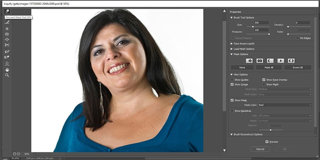Select the Hand tool
This screenshot has height=160, width=320.
[x=7, y=70]
